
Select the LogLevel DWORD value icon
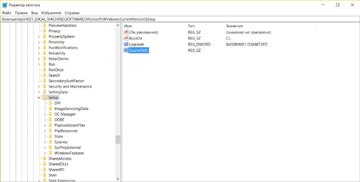pyautogui.click(x=126, y=44)
